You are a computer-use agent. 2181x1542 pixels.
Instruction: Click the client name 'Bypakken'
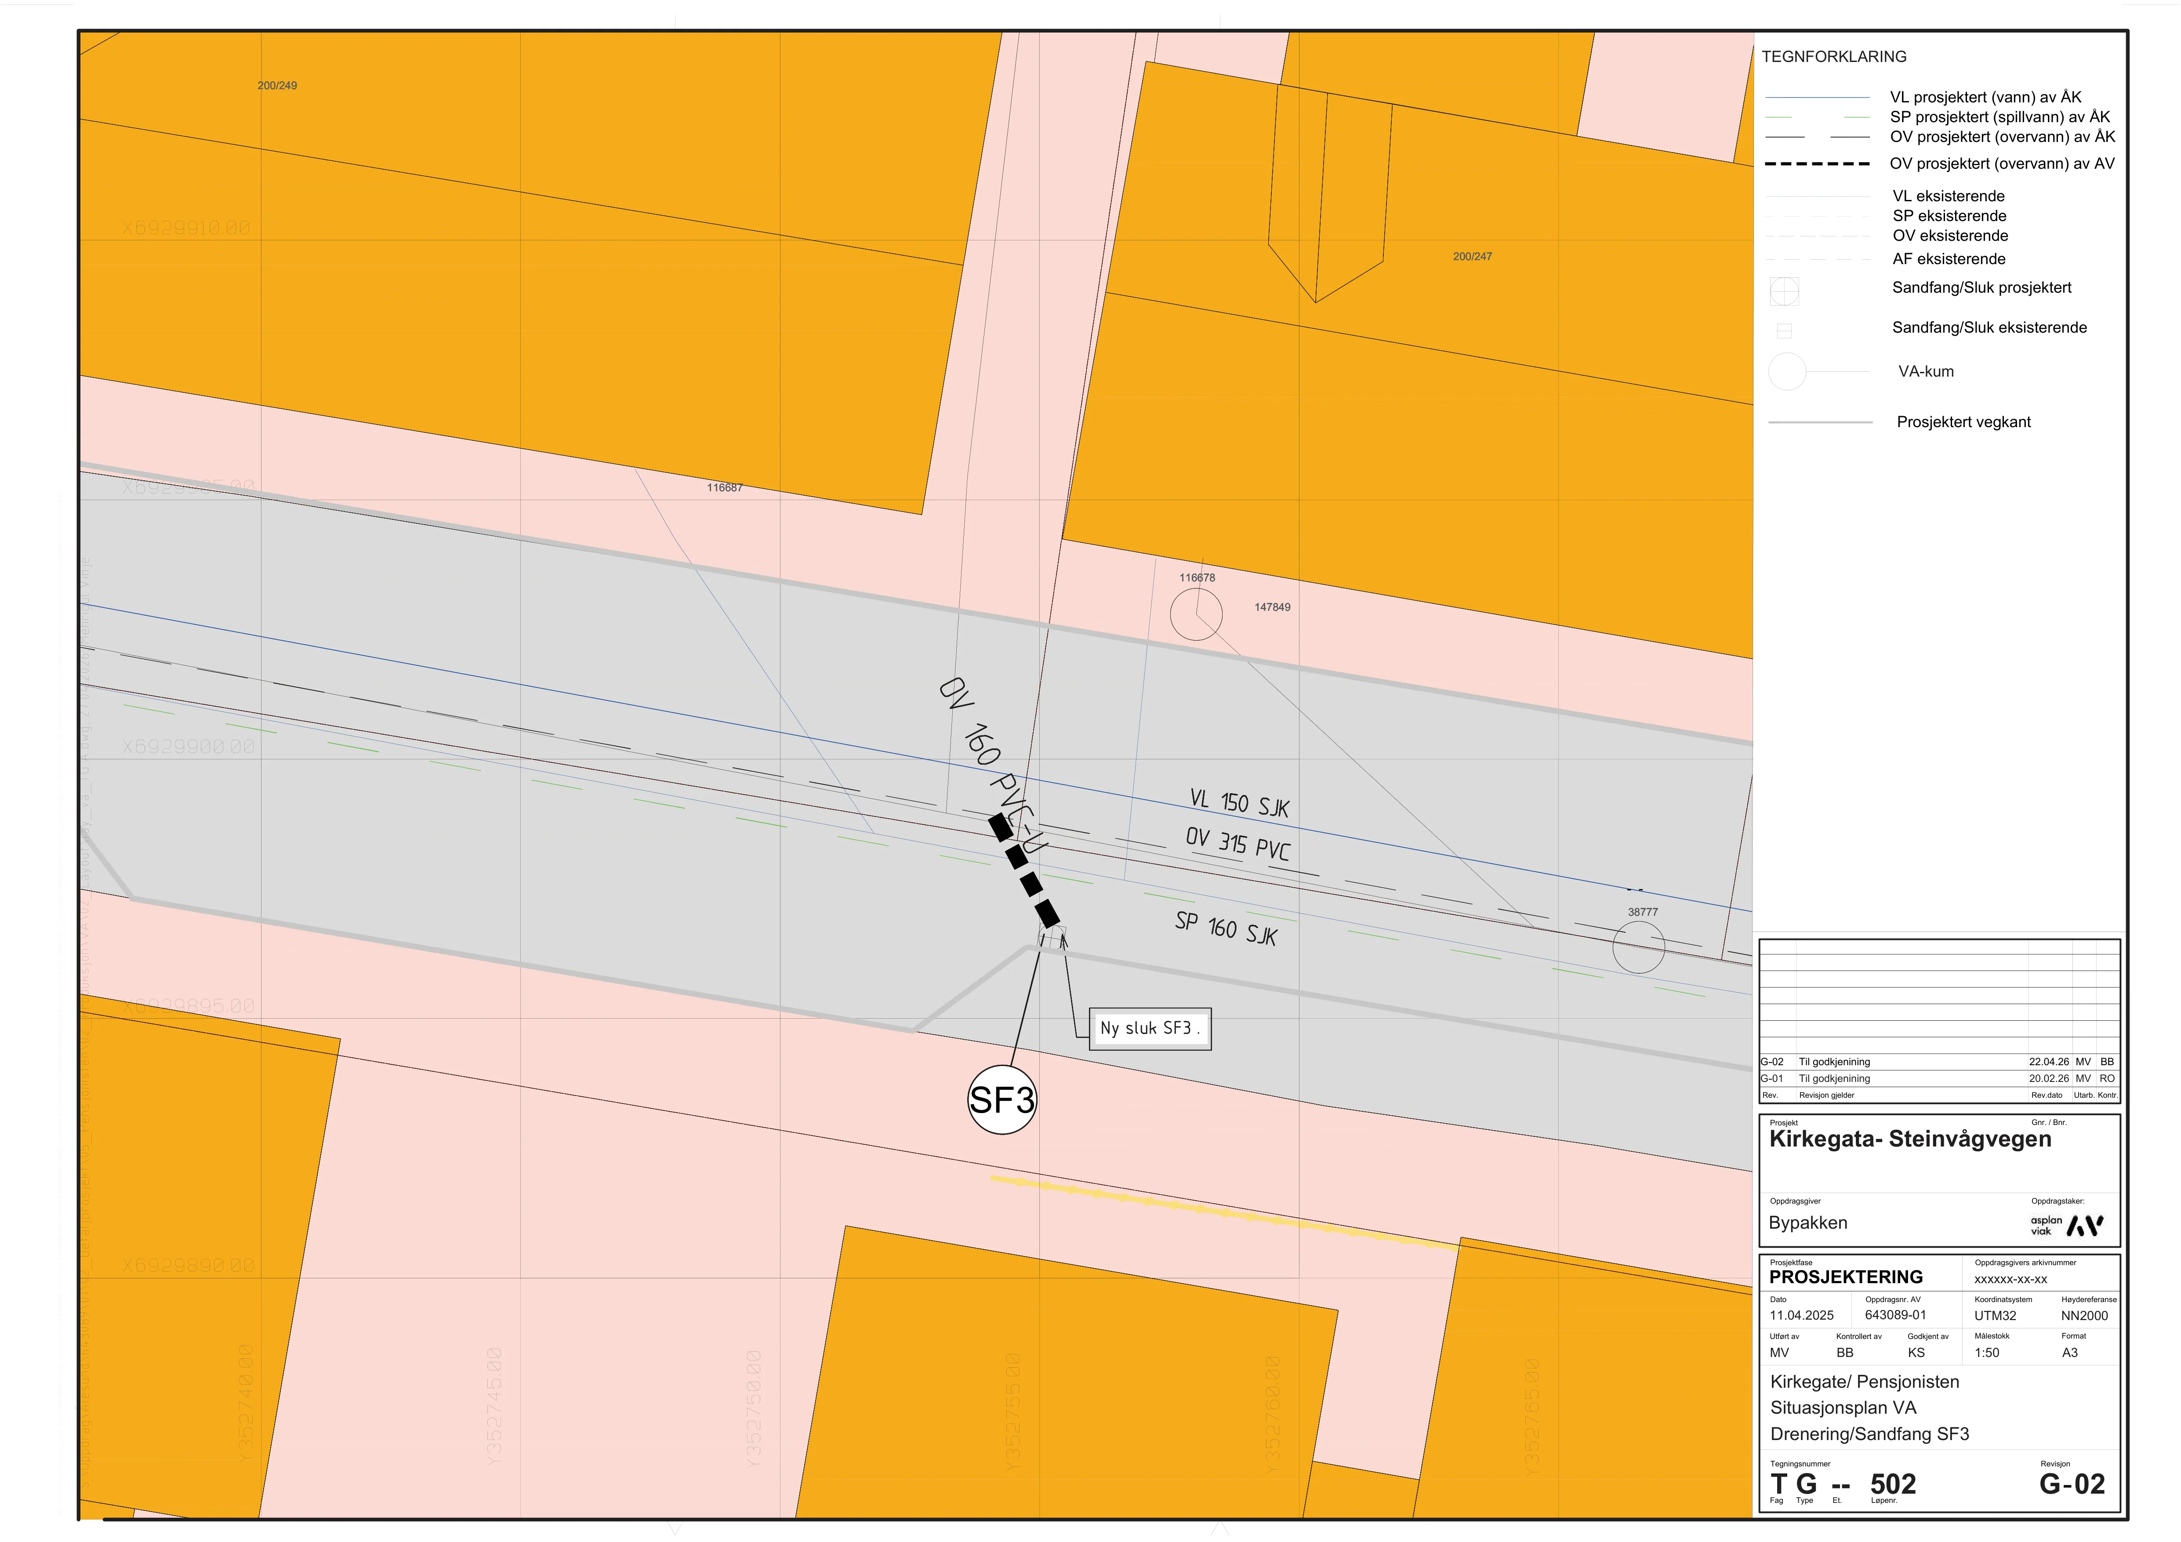coord(1807,1223)
